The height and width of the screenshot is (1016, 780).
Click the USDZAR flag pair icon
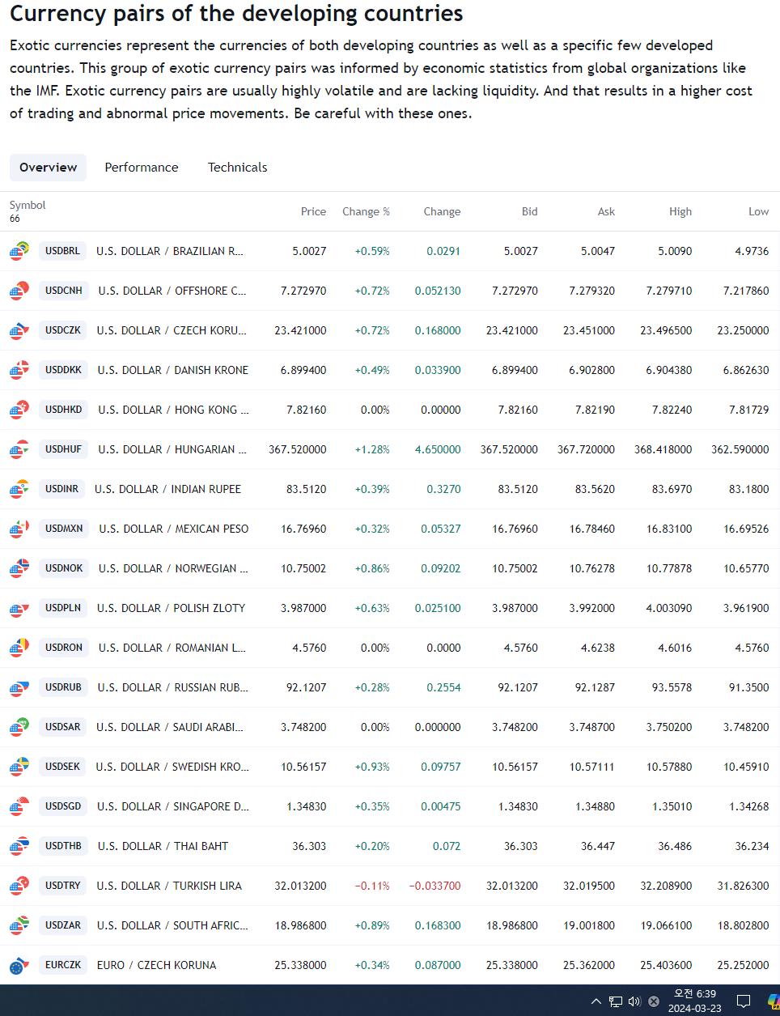tap(19, 925)
